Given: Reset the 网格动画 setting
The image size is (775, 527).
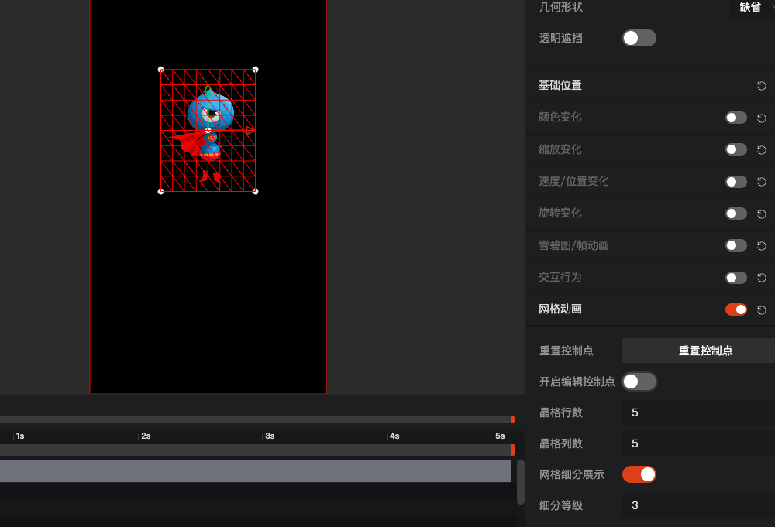Looking at the screenshot, I should point(762,310).
